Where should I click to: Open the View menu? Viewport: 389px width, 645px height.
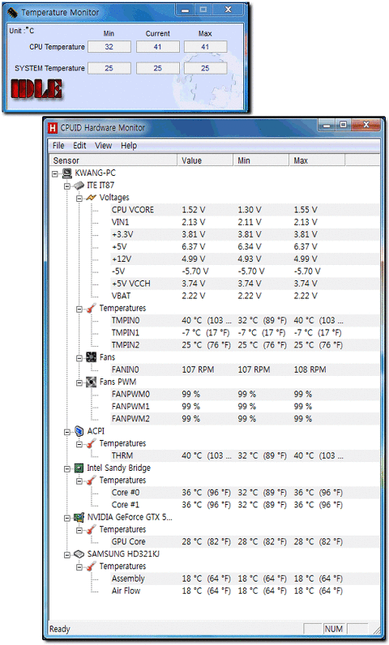pyautogui.click(x=103, y=146)
